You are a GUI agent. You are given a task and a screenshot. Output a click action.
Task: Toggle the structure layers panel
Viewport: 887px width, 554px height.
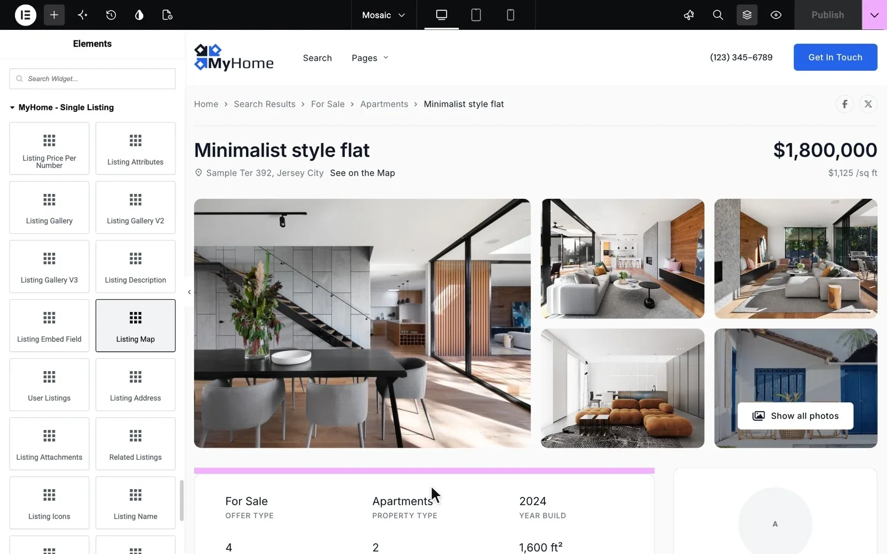click(747, 15)
